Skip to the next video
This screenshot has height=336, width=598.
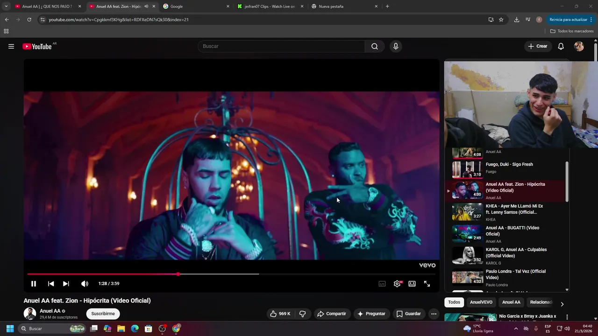click(x=66, y=284)
